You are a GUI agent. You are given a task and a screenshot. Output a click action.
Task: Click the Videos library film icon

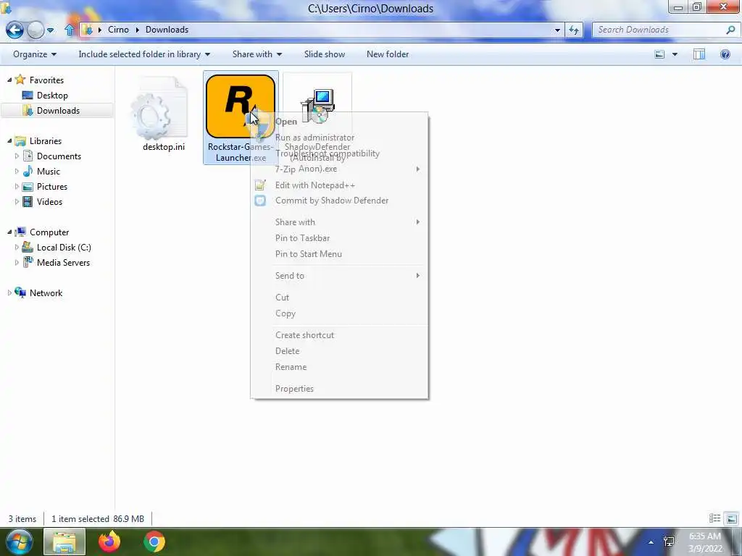28,201
